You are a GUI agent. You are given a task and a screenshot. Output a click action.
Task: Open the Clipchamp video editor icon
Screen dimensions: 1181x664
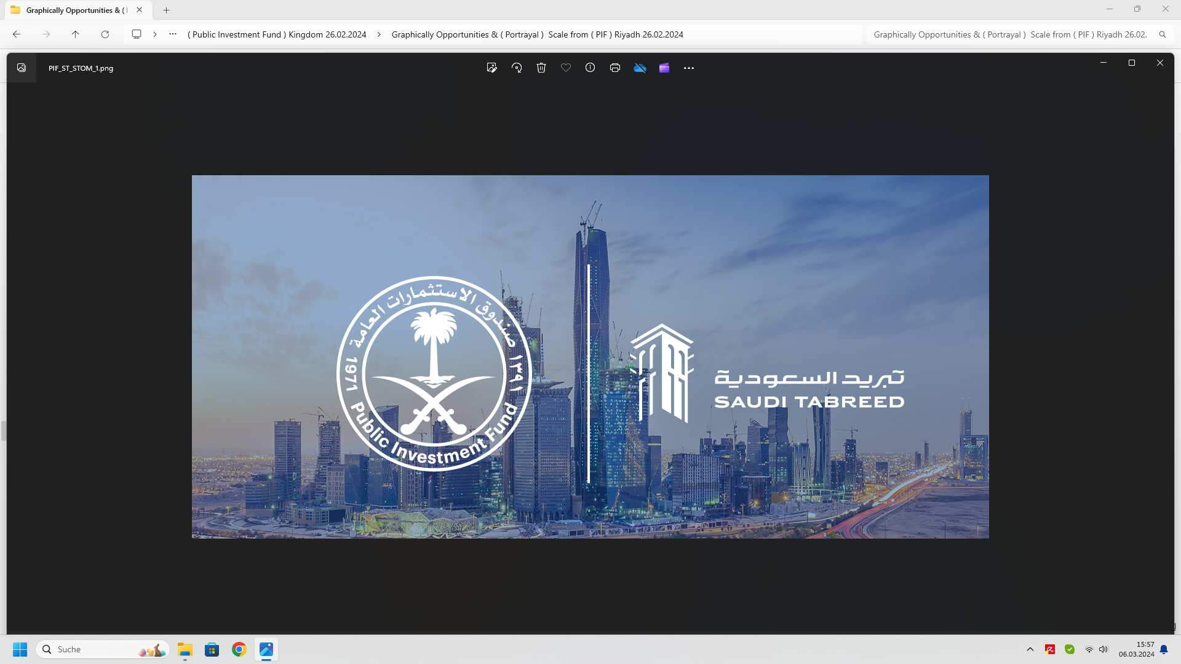[664, 68]
